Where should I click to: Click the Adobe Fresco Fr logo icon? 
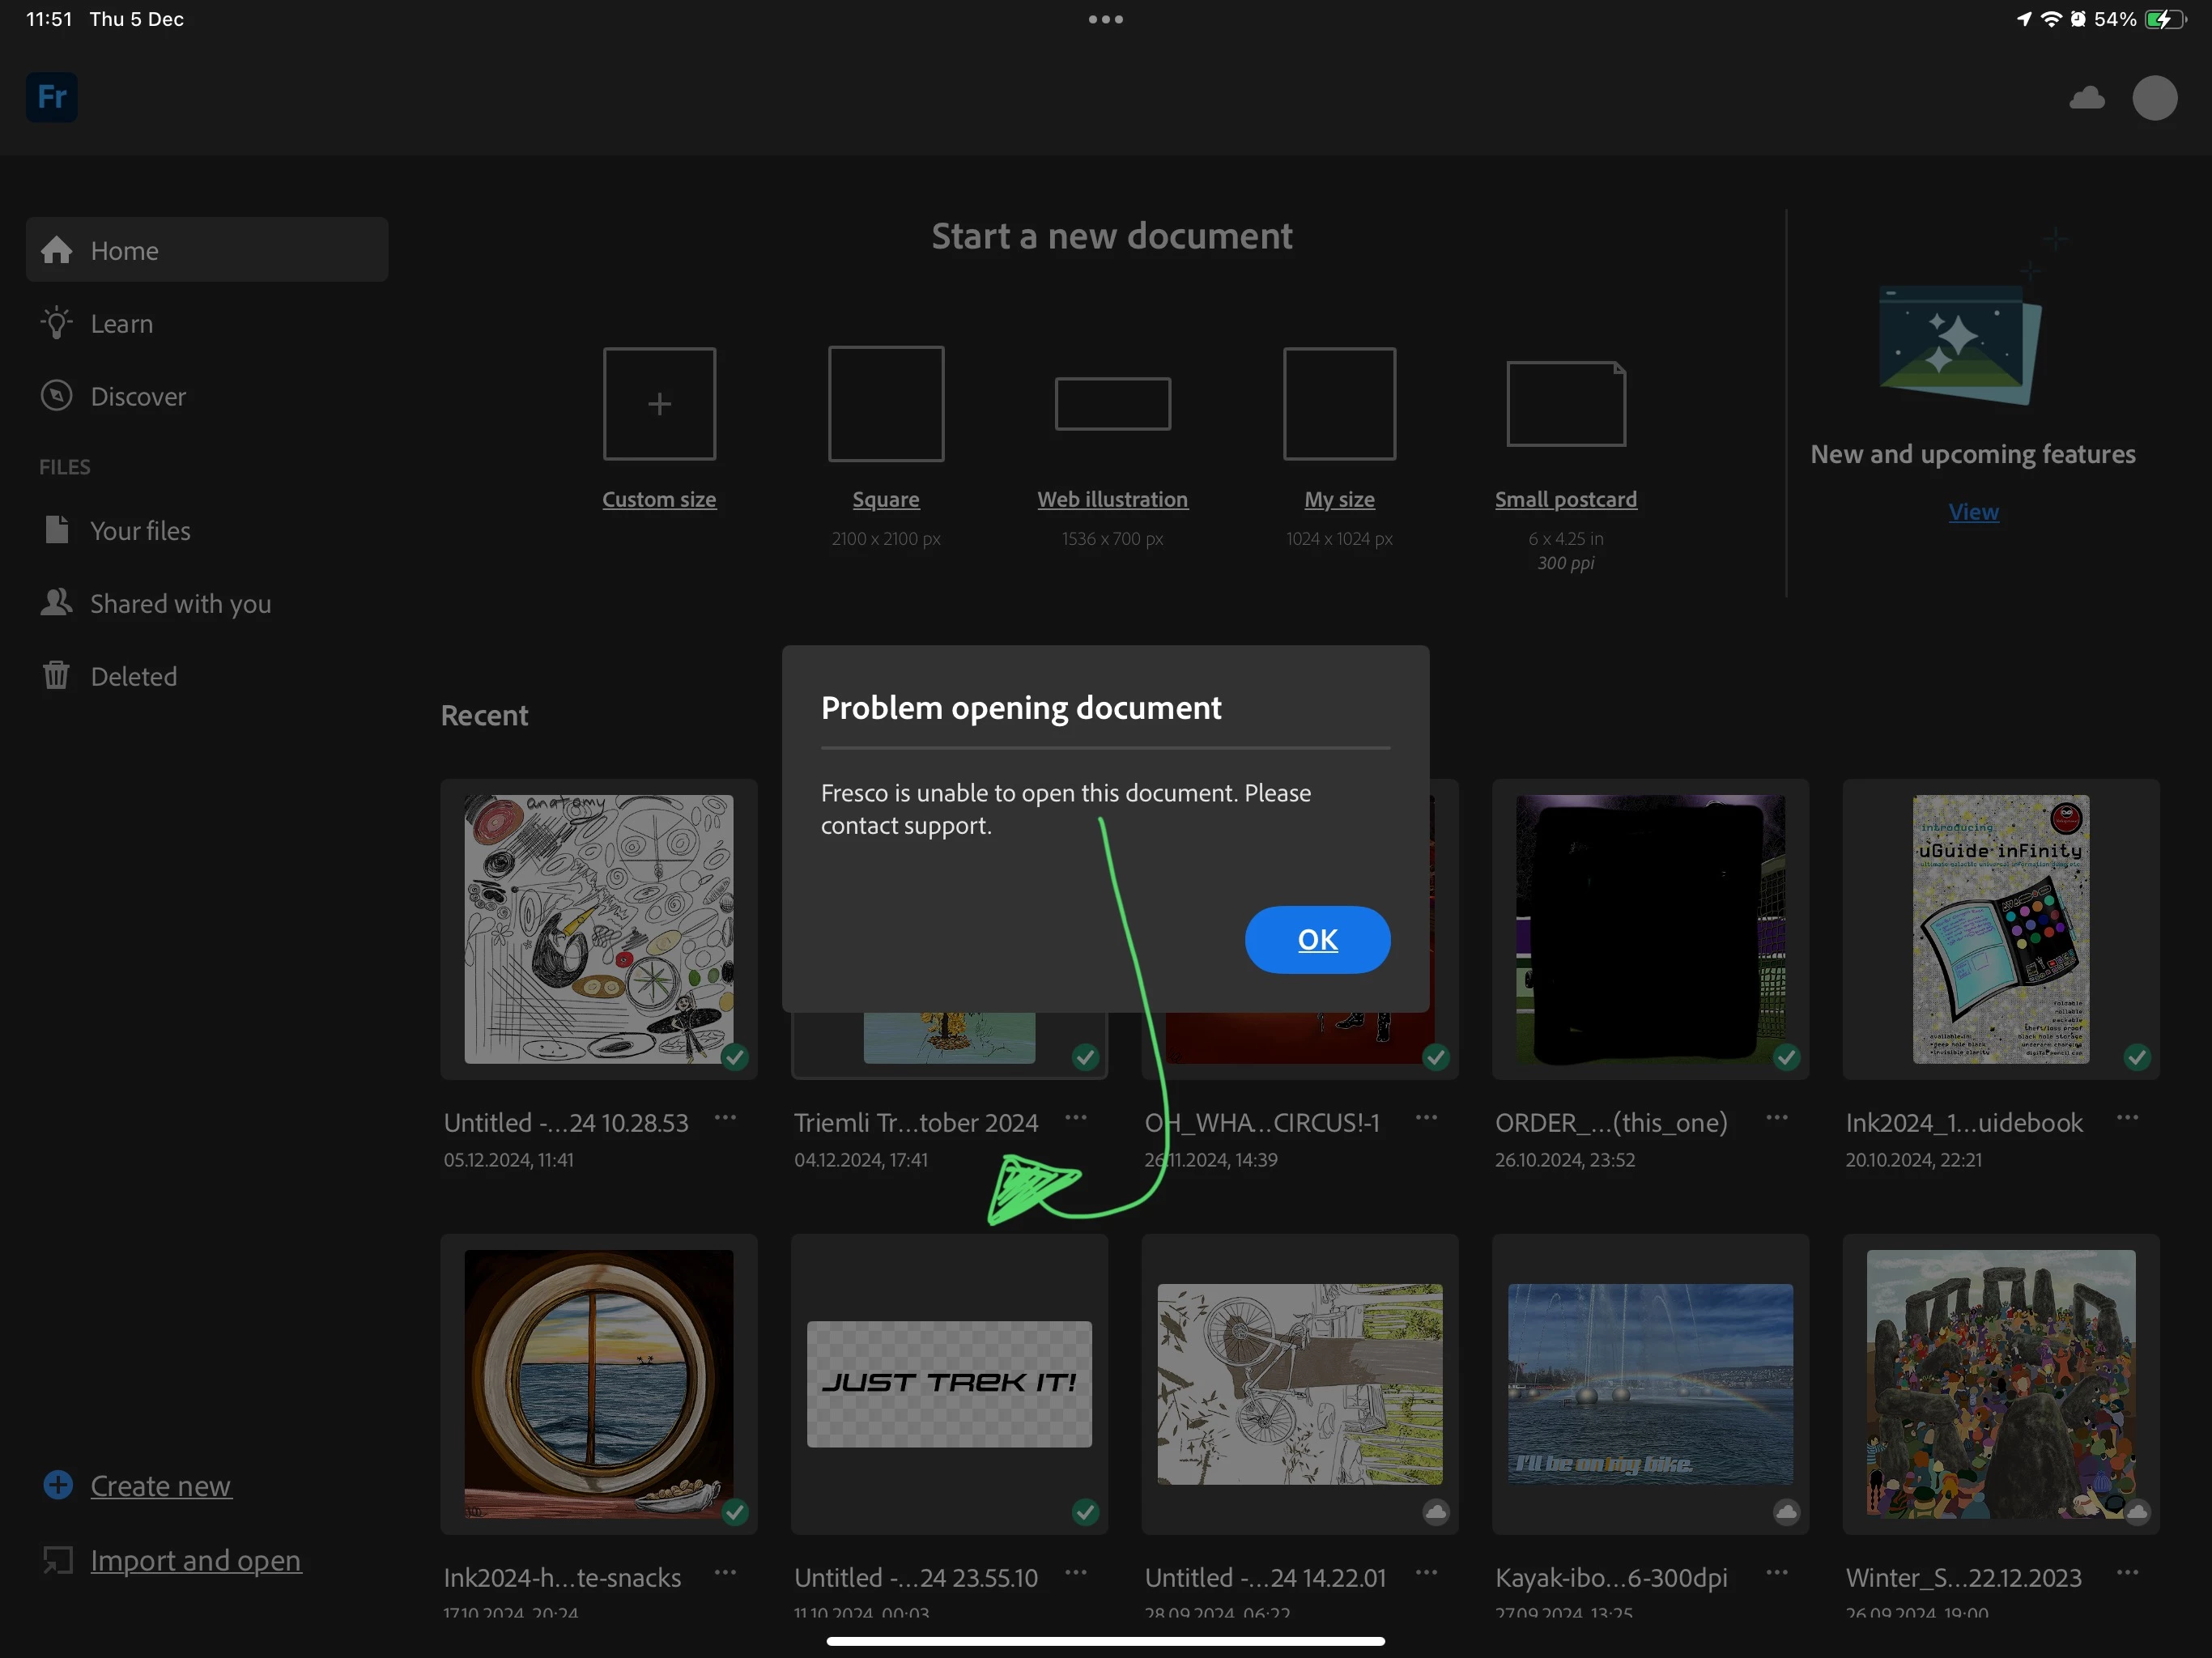coord(52,97)
